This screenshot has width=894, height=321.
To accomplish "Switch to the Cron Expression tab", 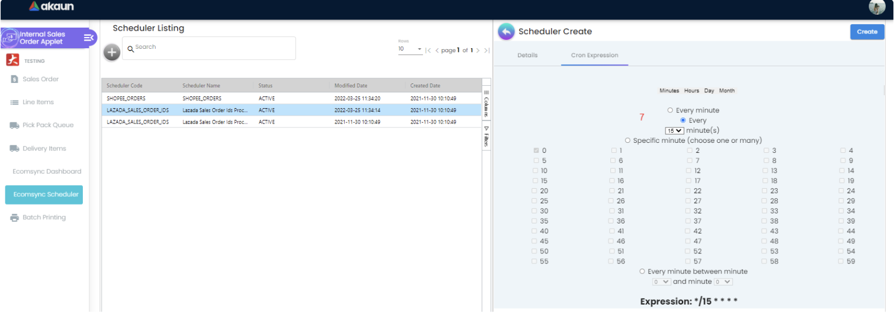I will [594, 55].
